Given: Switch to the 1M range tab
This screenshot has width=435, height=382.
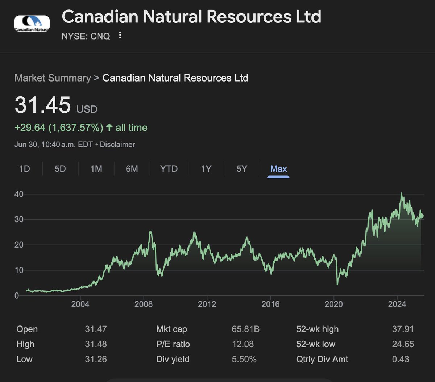Looking at the screenshot, I should [x=96, y=169].
